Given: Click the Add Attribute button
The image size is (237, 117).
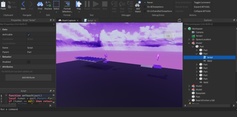Looking at the screenshot, I should click(29, 78).
